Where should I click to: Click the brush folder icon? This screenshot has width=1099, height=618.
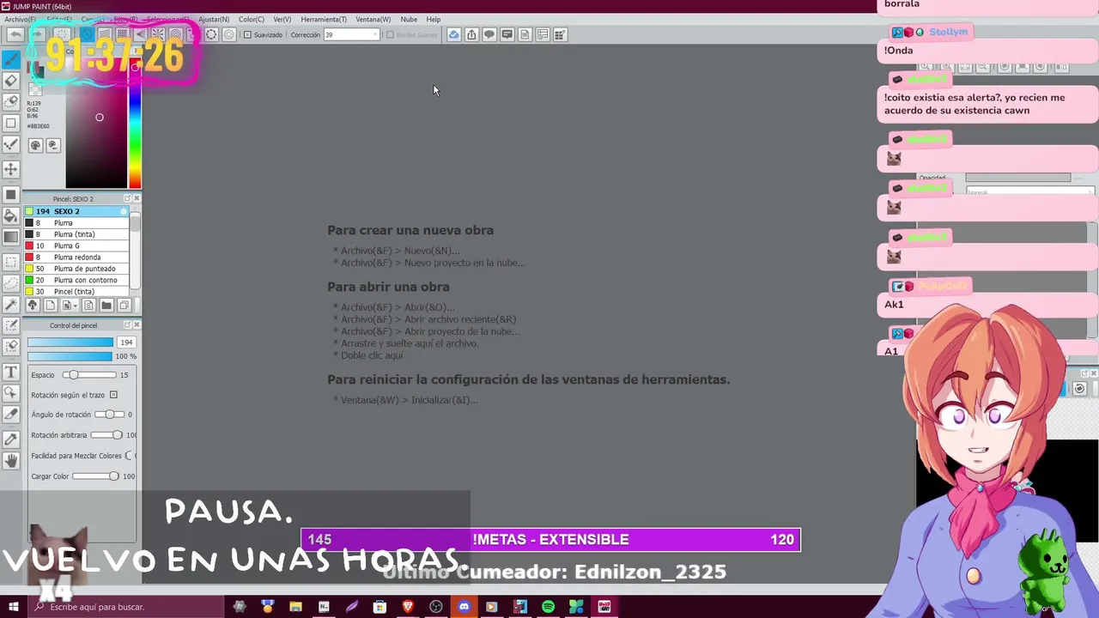point(106,305)
